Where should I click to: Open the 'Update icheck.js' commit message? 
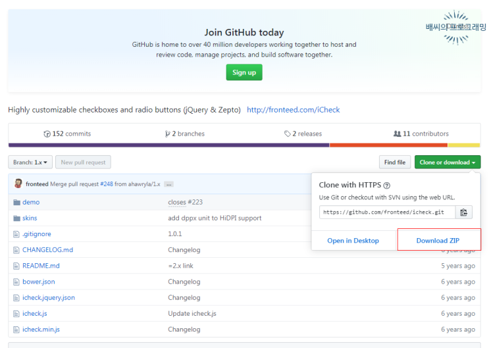click(x=192, y=313)
